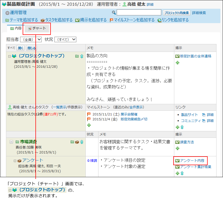Click the 順調 status indicator
223x198 pixels.
click(92, 160)
